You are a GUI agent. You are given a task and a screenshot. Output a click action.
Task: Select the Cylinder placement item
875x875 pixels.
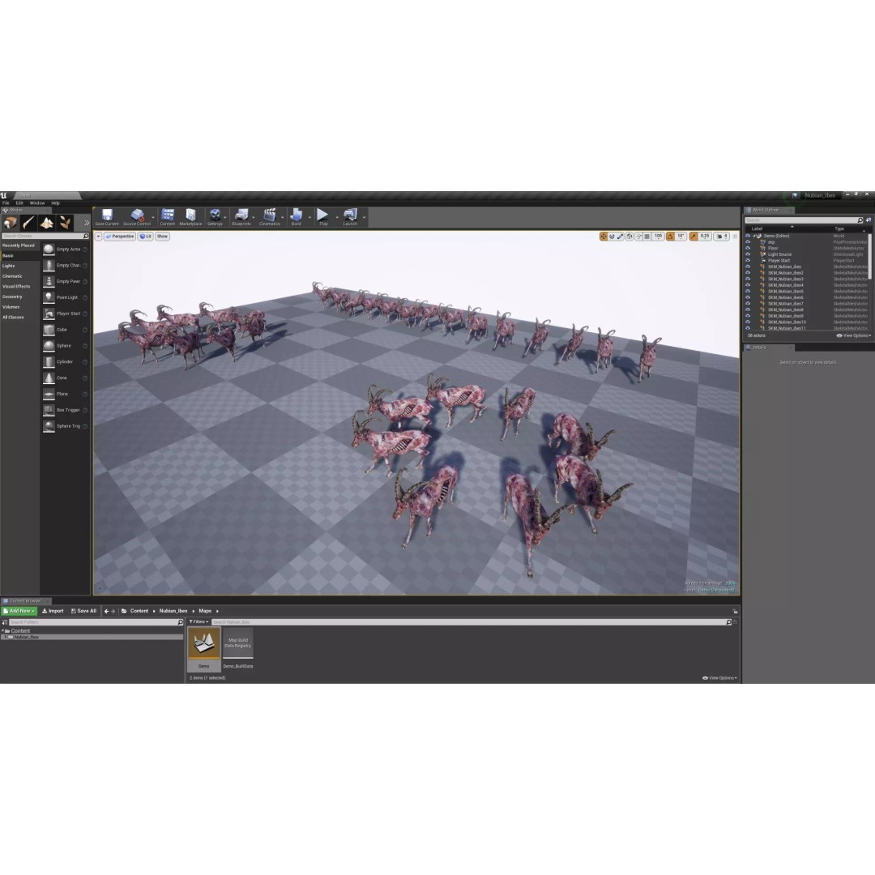point(65,361)
